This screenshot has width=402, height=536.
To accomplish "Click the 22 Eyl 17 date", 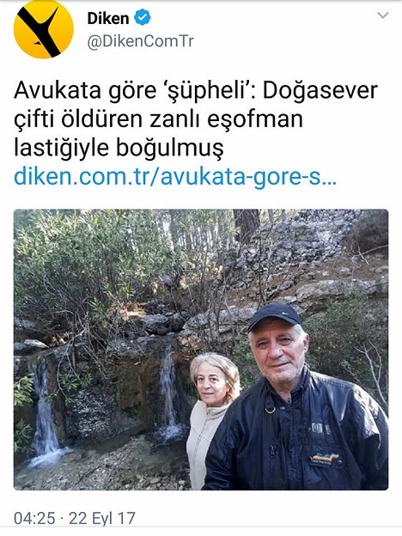I will click(x=102, y=518).
